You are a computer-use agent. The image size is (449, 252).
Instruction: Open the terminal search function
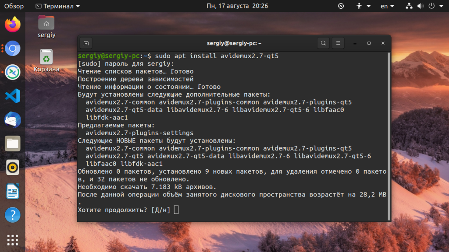(323, 43)
